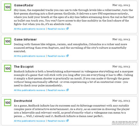The width and height of the screenshot is (139, 126).
Task: Click external-link icon in The Escapist review
Action: point(68,90)
